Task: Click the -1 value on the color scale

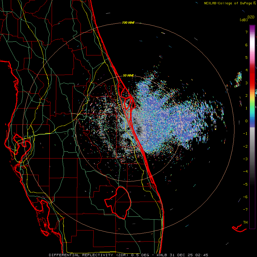Action: click(x=245, y=134)
